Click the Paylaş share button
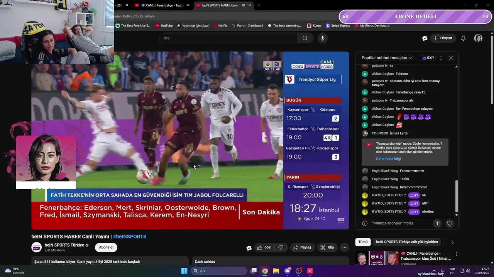This screenshot has height=277, width=494. coord(303,247)
